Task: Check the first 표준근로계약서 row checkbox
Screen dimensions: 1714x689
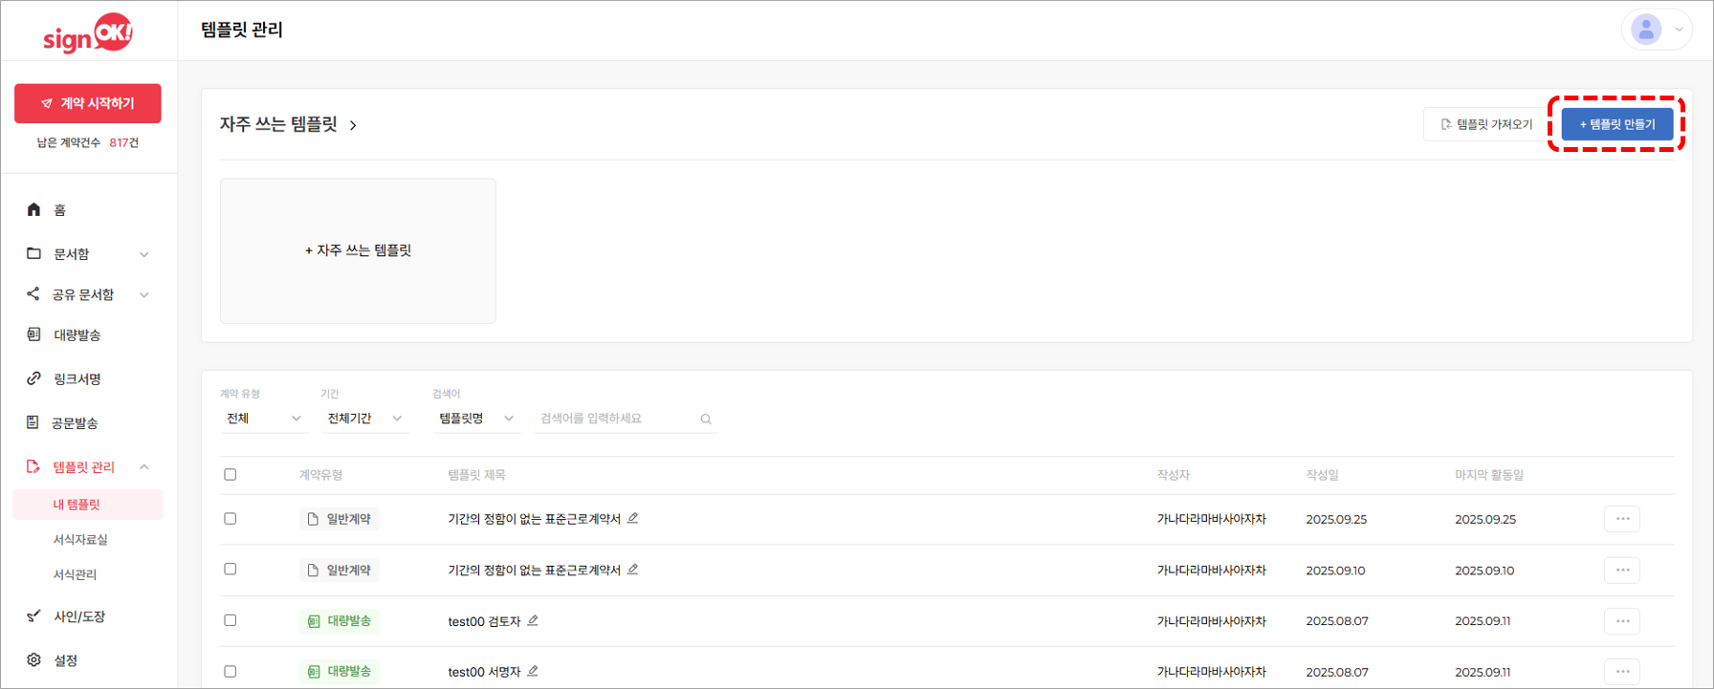Action: [x=231, y=519]
